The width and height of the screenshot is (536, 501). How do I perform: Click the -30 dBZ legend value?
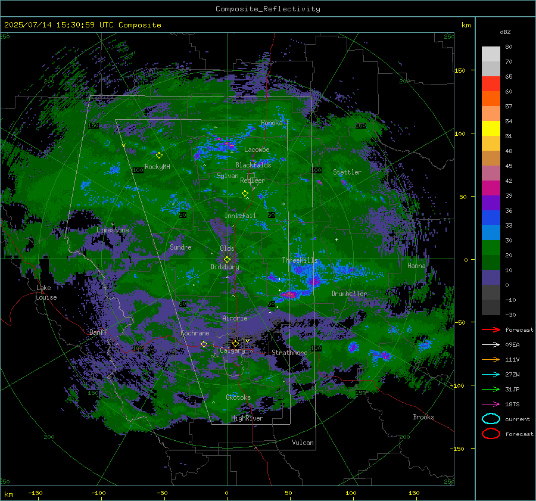point(510,315)
